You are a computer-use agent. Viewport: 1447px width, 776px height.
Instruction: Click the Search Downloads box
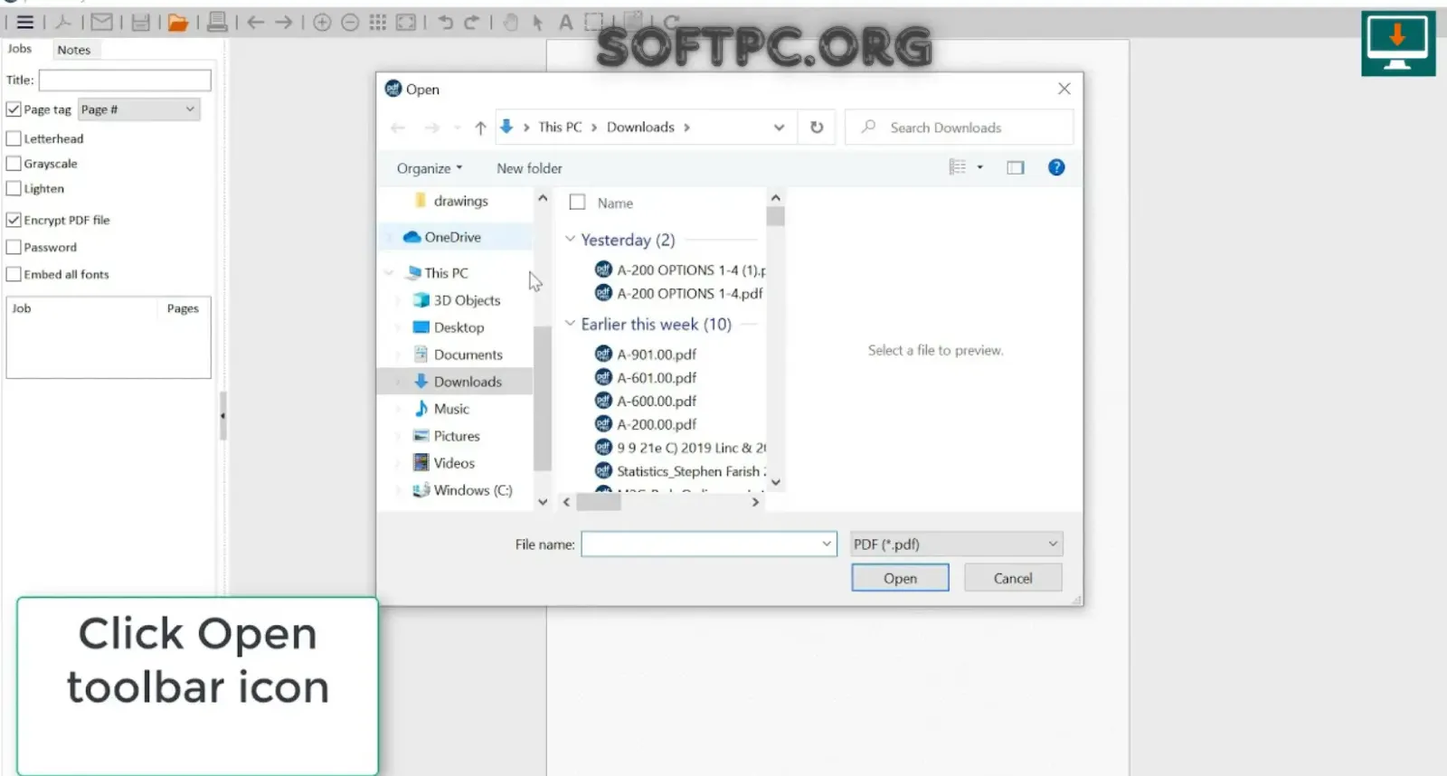960,128
